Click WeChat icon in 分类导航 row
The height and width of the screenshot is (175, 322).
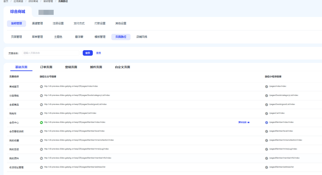tap(41, 96)
